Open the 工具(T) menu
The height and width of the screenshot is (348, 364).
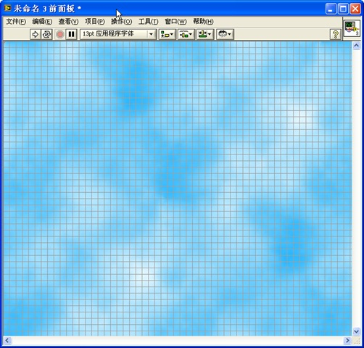click(x=149, y=22)
